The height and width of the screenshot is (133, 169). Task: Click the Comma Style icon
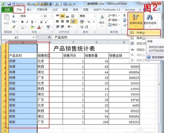point(94,22)
